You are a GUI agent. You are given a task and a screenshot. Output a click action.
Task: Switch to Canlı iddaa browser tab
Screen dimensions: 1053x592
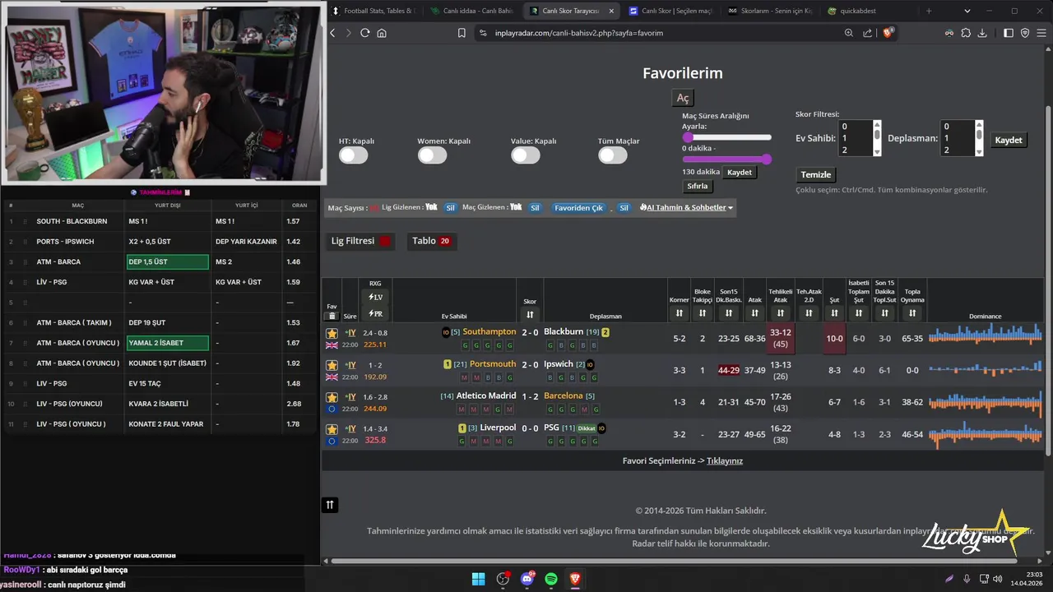(471, 11)
